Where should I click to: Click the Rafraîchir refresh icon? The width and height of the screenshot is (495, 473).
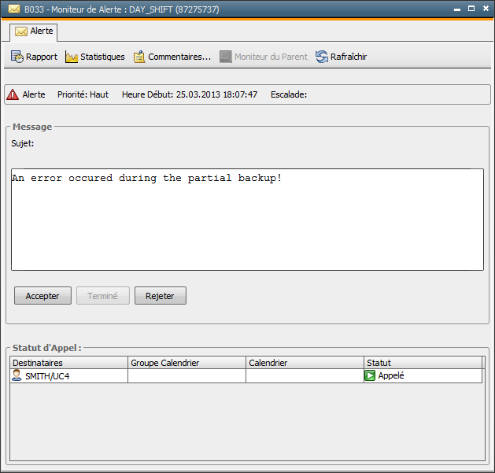coord(322,57)
